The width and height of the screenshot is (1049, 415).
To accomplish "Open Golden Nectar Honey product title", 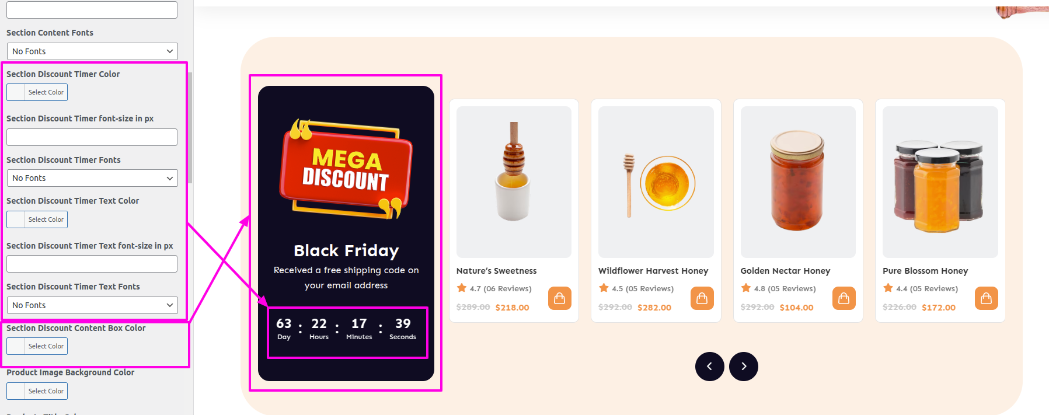I will pos(785,271).
